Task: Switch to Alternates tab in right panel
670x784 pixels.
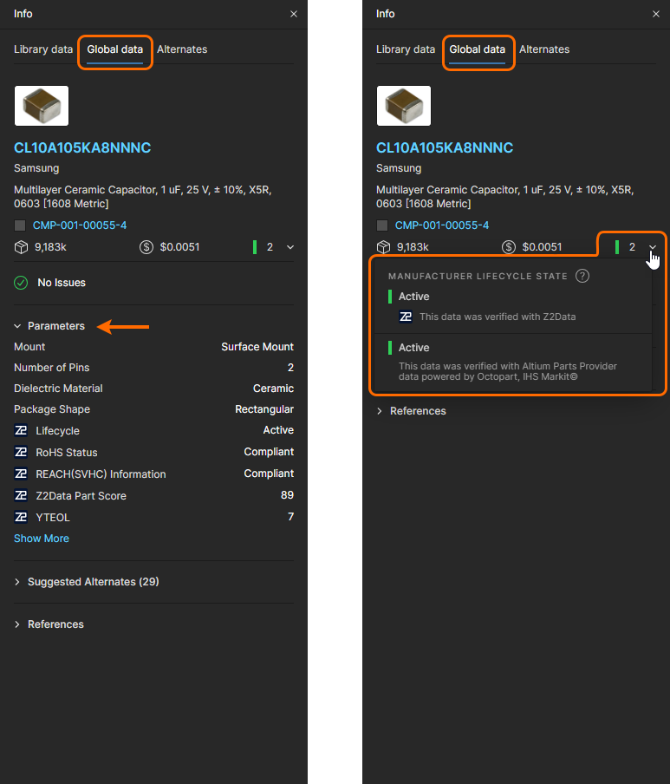Action: click(544, 49)
